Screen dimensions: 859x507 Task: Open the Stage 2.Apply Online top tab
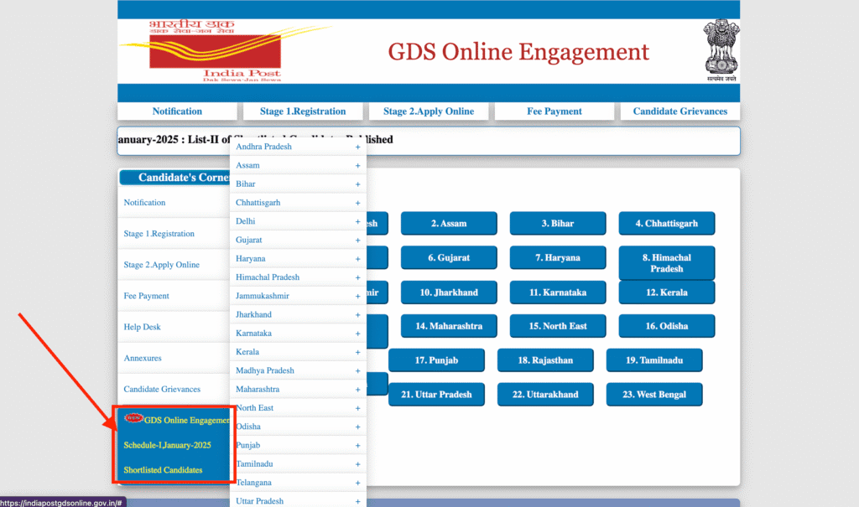click(429, 111)
